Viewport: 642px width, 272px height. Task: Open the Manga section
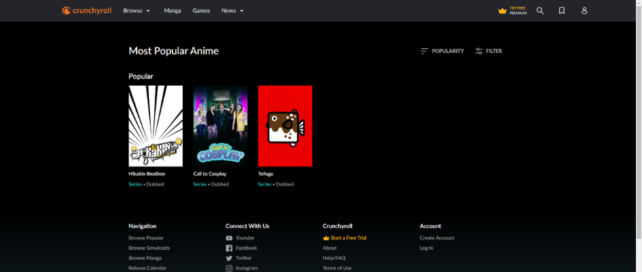(x=173, y=11)
